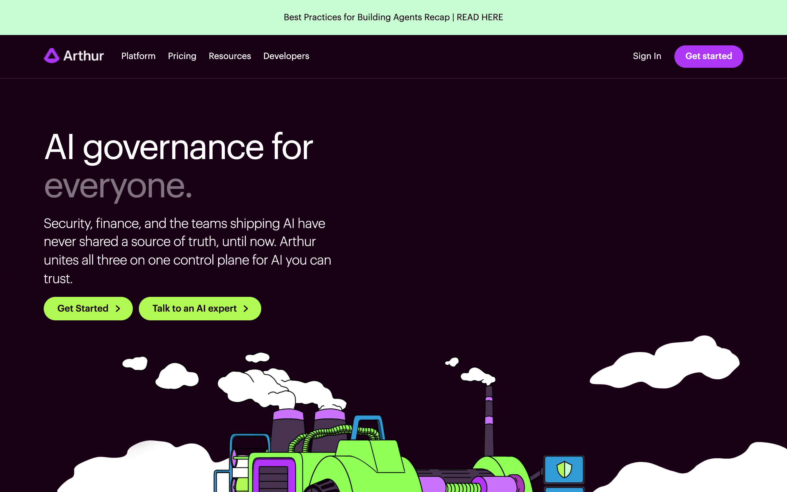Image resolution: width=787 pixels, height=492 pixels.
Task: Go to the Pricing page
Action: coord(182,56)
